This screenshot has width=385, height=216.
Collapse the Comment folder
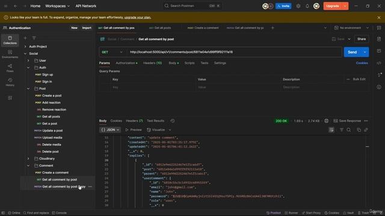pyautogui.click(x=28, y=166)
